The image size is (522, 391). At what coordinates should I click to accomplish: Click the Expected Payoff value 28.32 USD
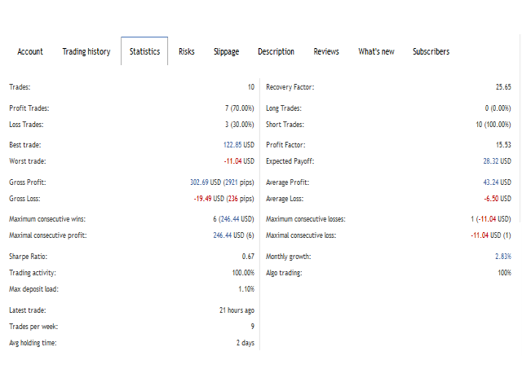[x=496, y=161]
